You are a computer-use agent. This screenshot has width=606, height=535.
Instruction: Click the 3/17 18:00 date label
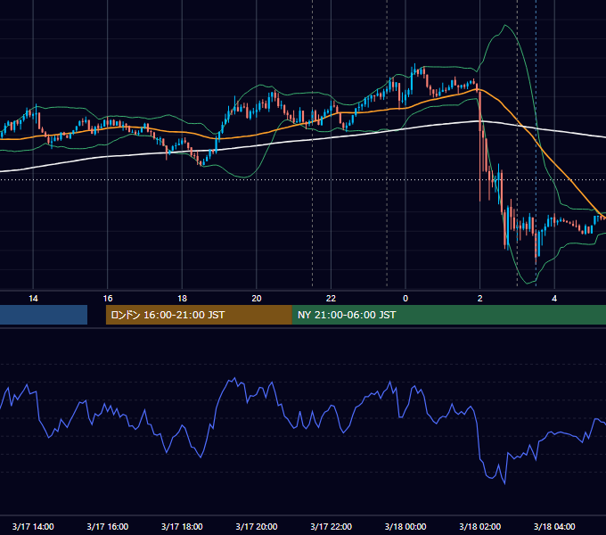tap(182, 526)
